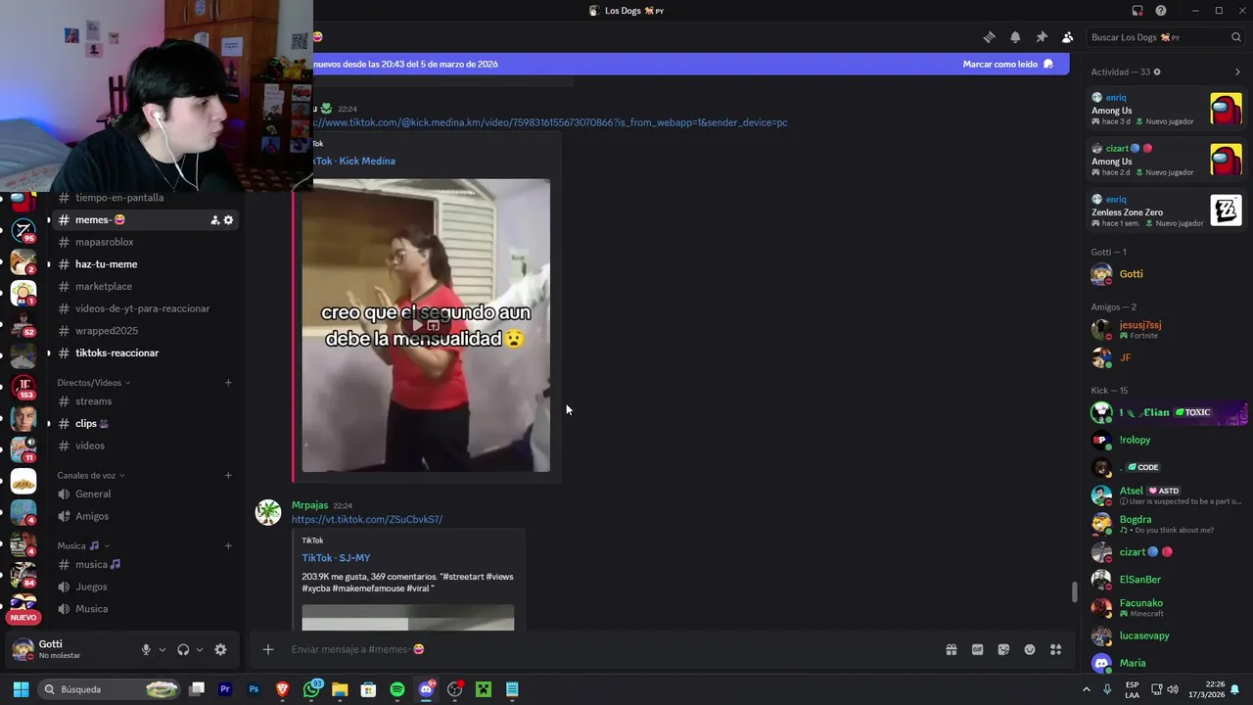Open Premiere Pro from the taskbar
Image resolution: width=1253 pixels, height=705 pixels.
click(x=225, y=689)
